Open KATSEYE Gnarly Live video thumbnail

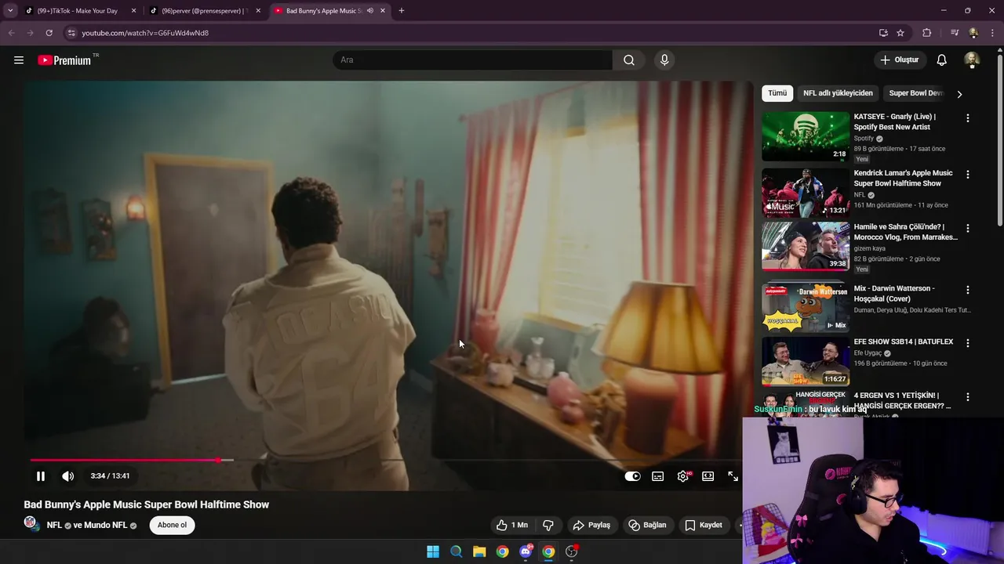point(806,136)
